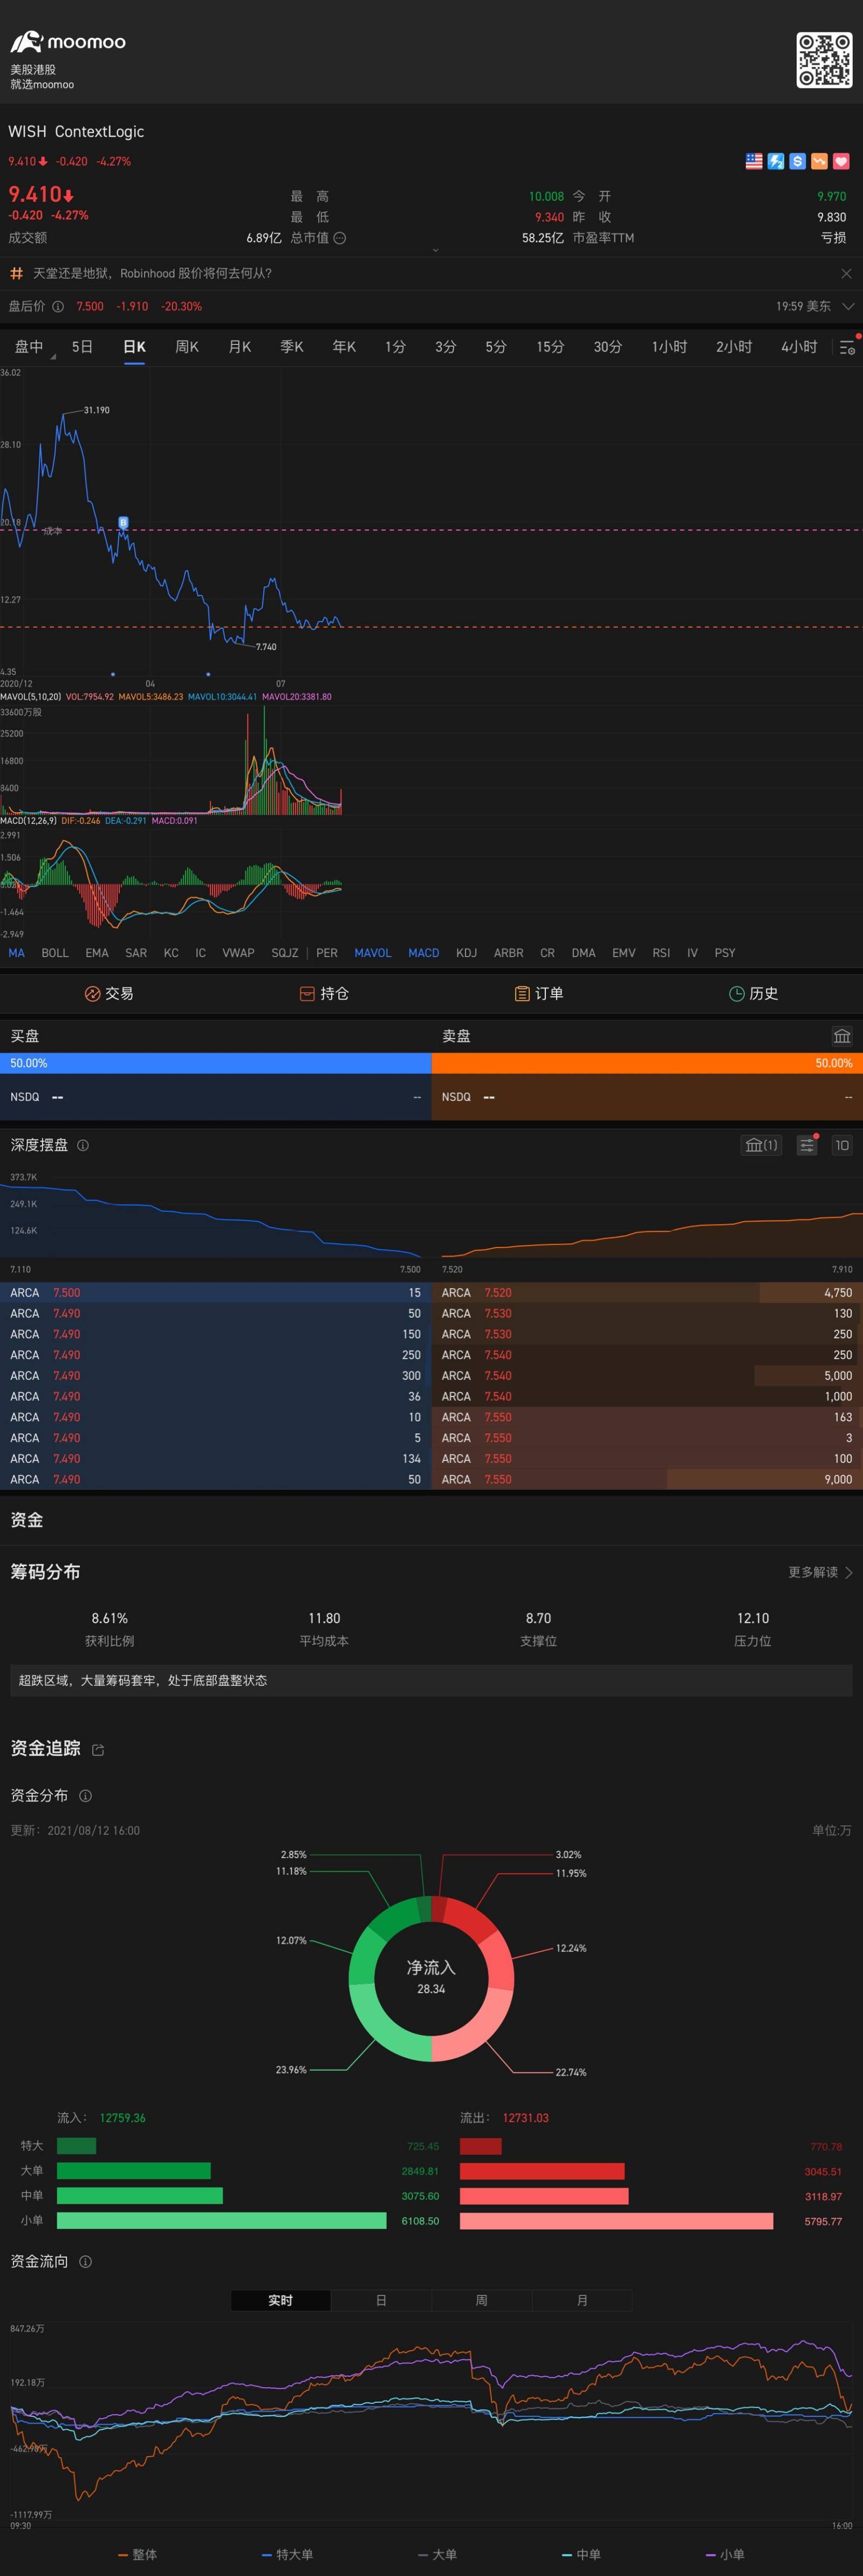Tap the blue S badge icon
The width and height of the screenshot is (863, 2576).
(797, 161)
